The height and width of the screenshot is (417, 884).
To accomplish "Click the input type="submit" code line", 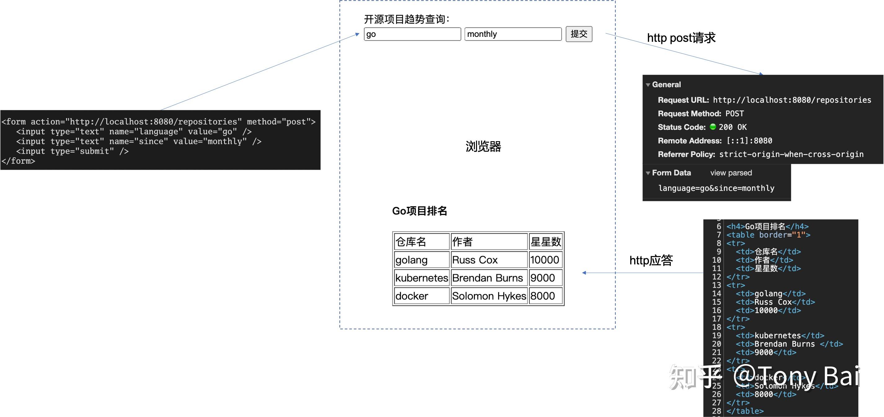I will point(73,151).
